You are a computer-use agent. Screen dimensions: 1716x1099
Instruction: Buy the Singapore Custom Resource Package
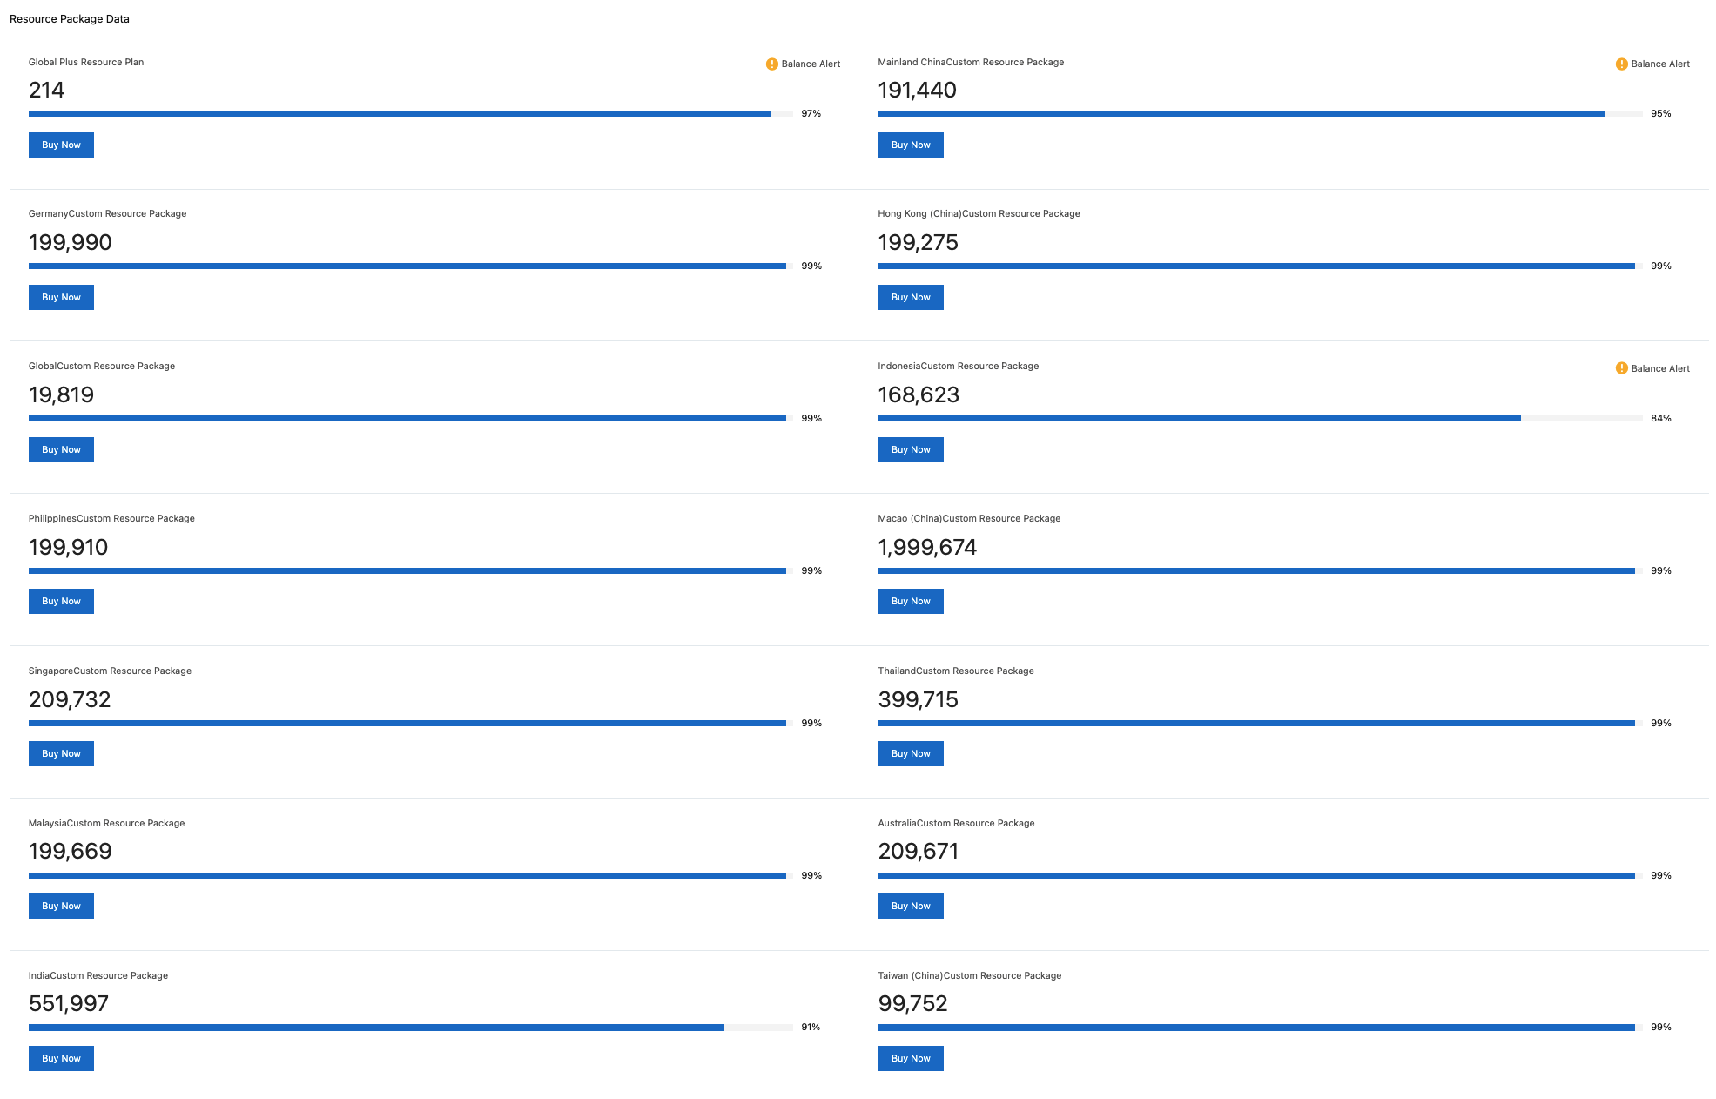(61, 754)
